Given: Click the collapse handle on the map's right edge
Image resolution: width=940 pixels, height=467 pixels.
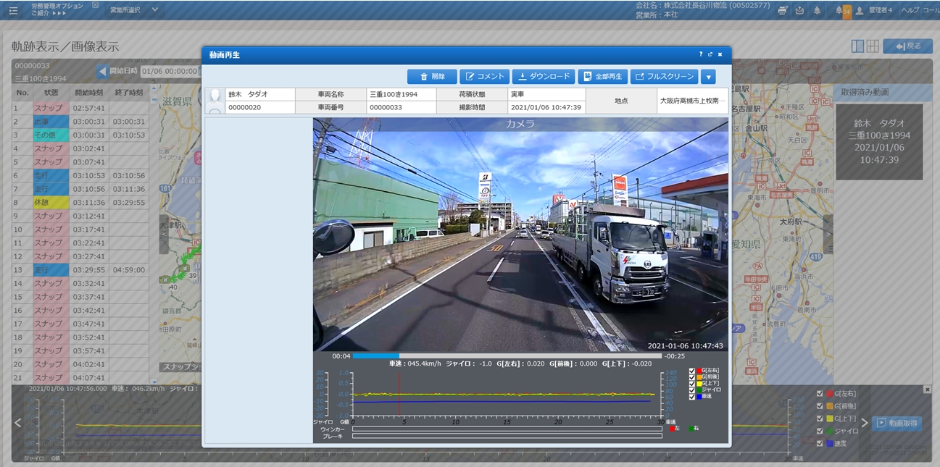Looking at the screenshot, I should [828, 235].
